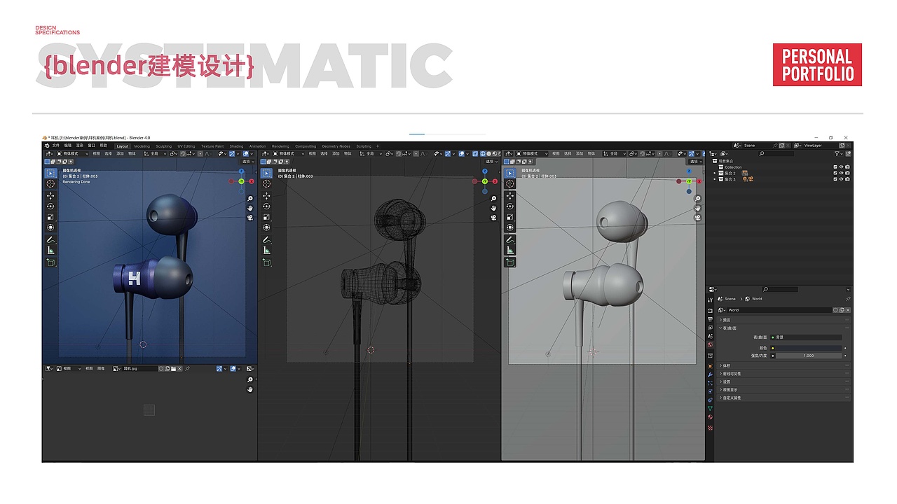Toggle render visibility camera icon for 集合 2
Screen dimensions: 897x504
(x=847, y=174)
